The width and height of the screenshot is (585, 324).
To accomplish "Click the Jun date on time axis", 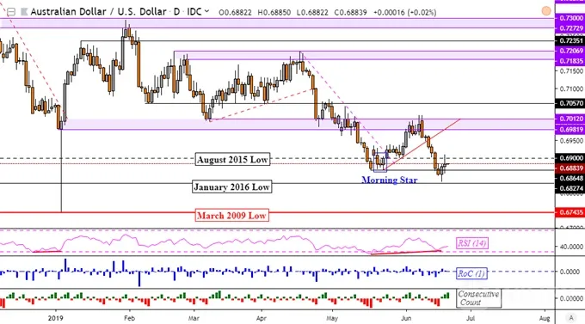I will point(406,318).
